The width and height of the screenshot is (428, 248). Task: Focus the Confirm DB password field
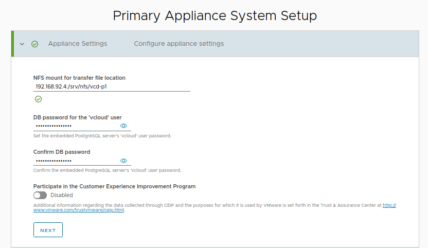click(x=76, y=161)
